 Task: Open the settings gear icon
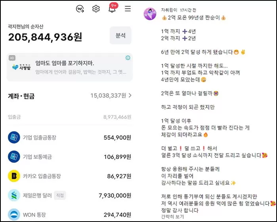click(96, 9)
